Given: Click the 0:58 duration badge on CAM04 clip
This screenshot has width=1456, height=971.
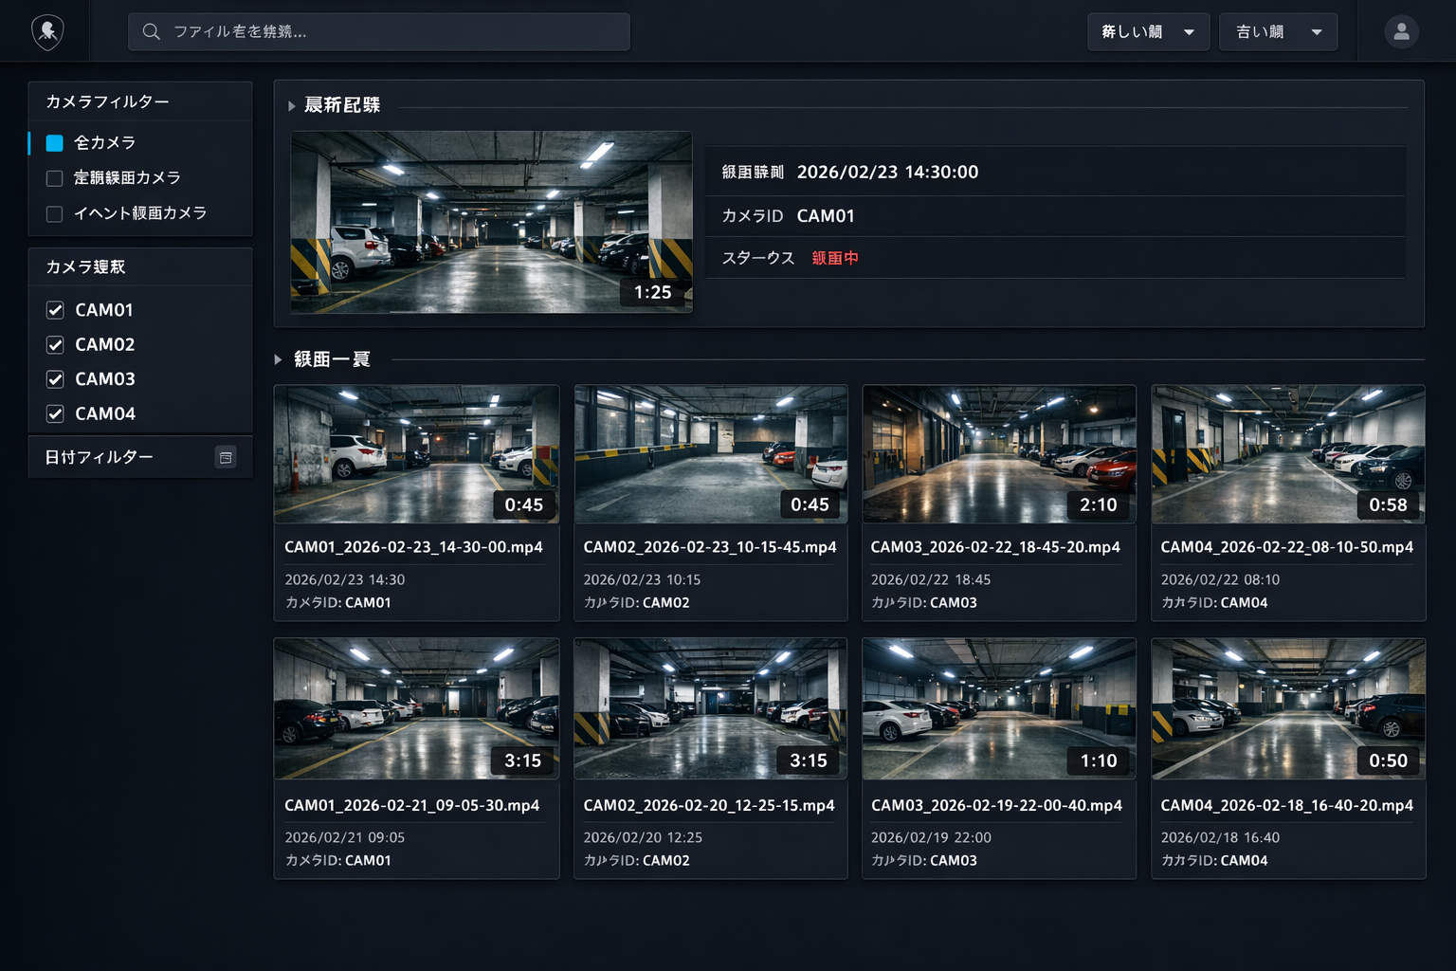Looking at the screenshot, I should click(x=1388, y=504).
